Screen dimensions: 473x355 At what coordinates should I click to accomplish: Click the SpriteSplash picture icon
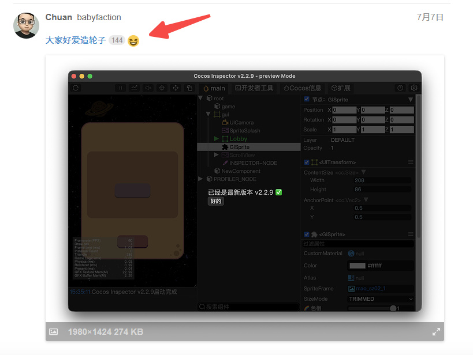point(225,130)
